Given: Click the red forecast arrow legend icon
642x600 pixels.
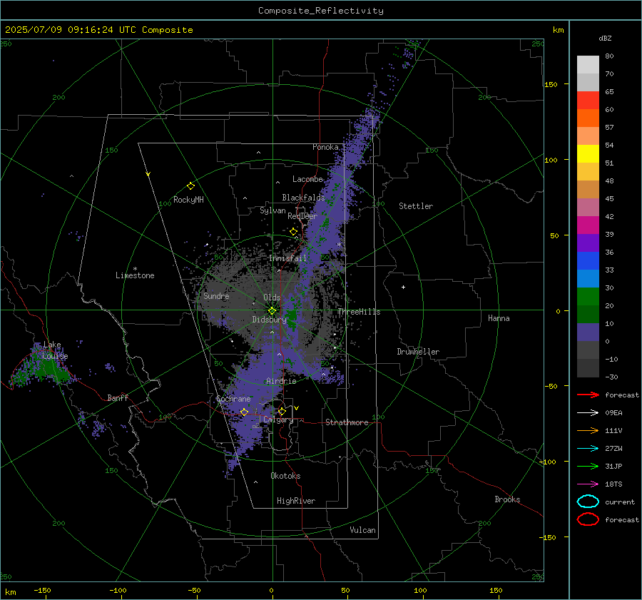Looking at the screenshot, I should tap(588, 395).
